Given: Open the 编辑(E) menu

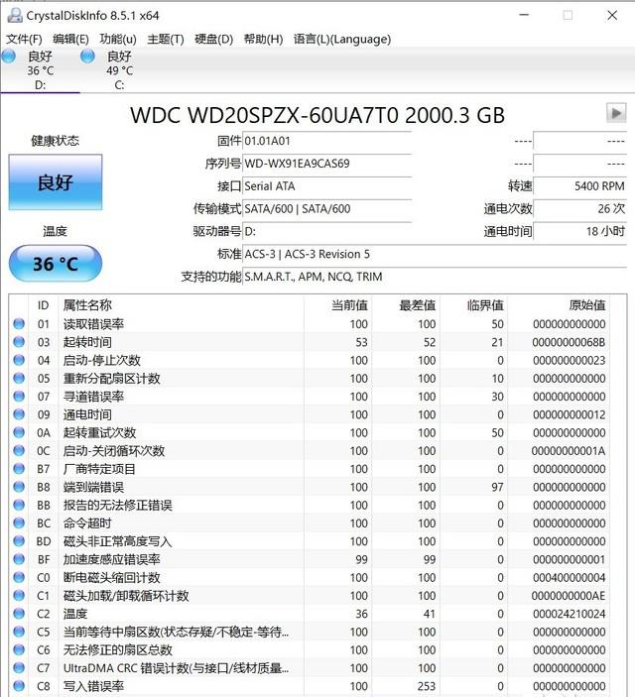Looking at the screenshot, I should 70,39.
